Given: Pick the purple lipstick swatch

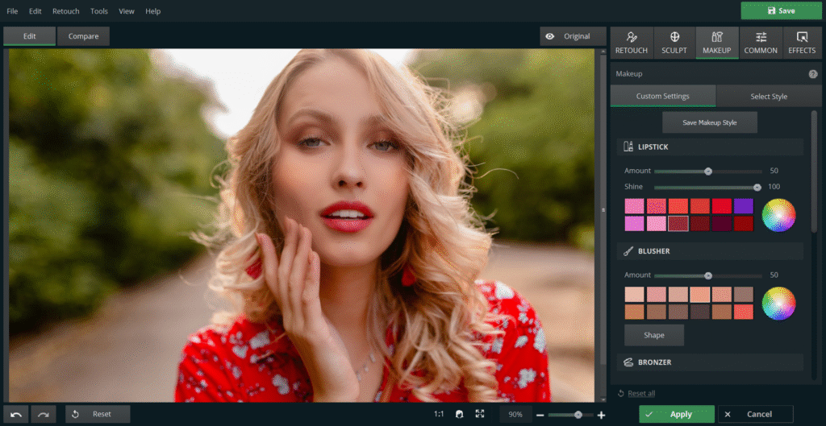Looking at the screenshot, I should tap(743, 206).
